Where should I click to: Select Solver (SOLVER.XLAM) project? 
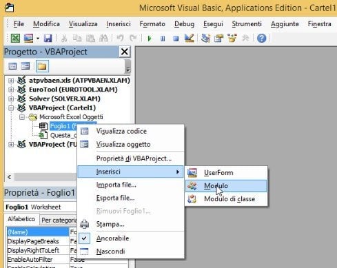coord(65,99)
